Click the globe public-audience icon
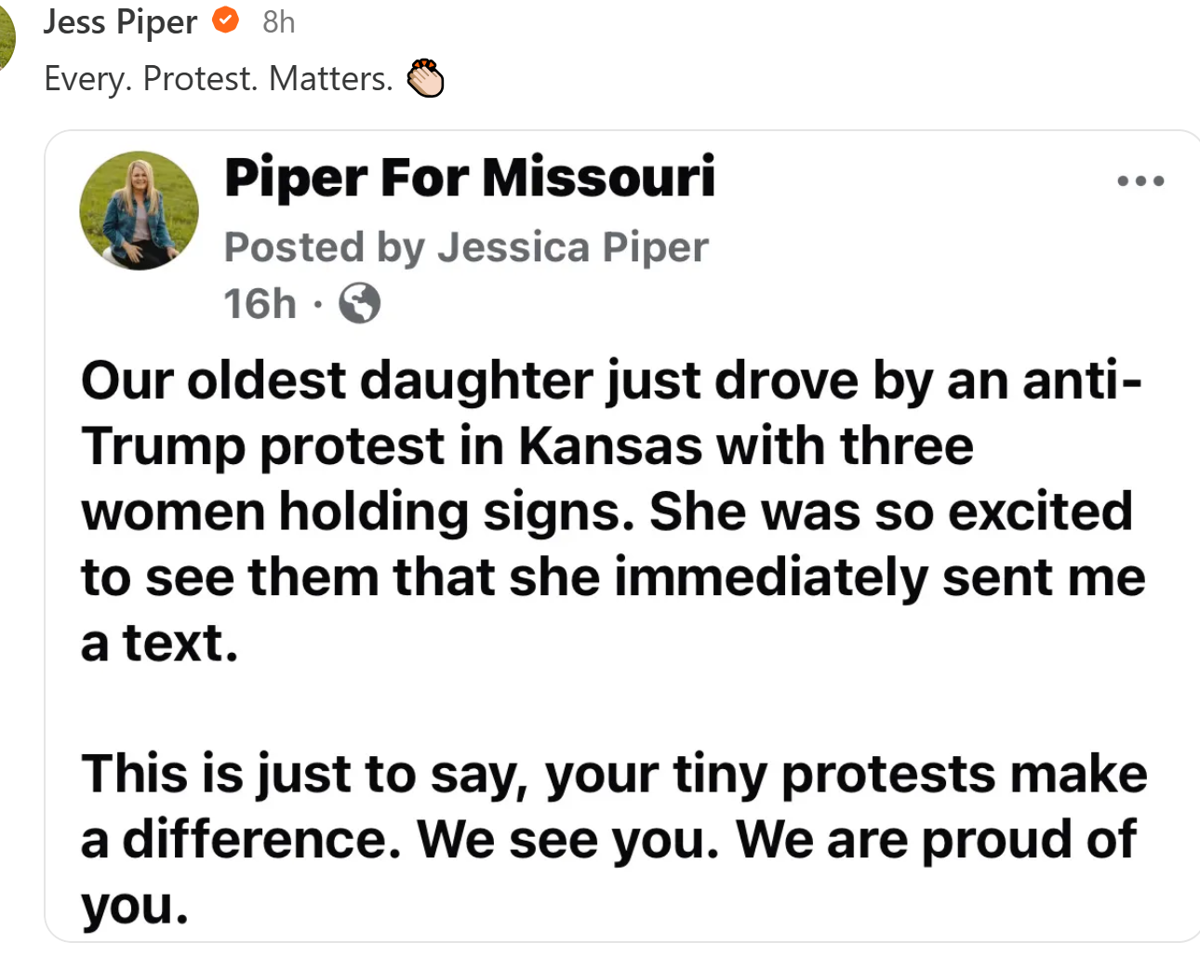The image size is (1200, 956). click(x=359, y=303)
